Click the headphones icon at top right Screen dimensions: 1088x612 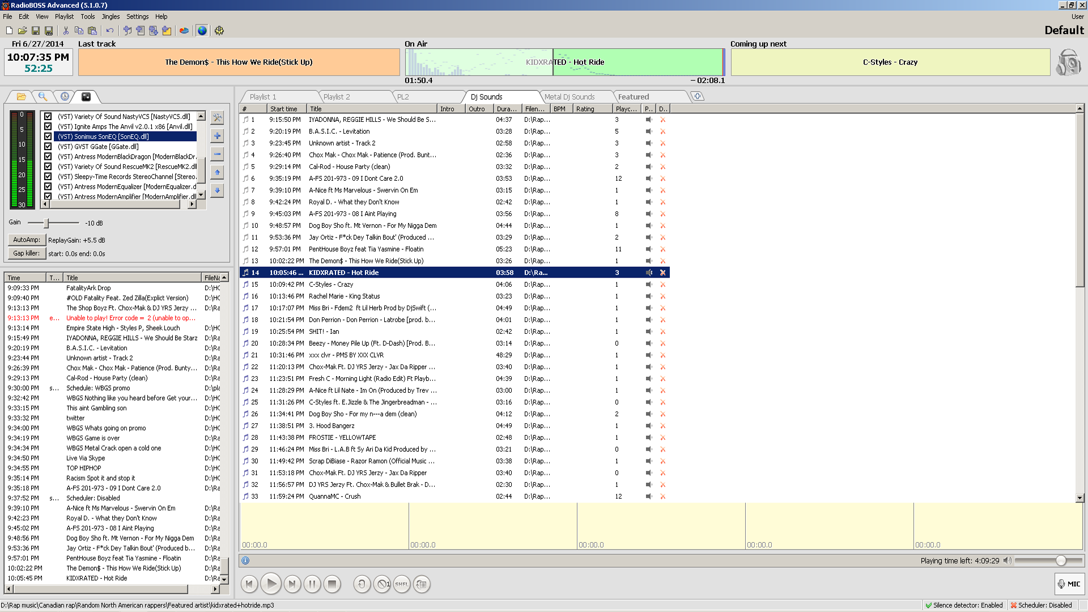[1068, 62]
